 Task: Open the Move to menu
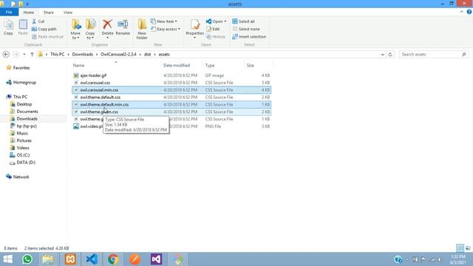[x=75, y=30]
